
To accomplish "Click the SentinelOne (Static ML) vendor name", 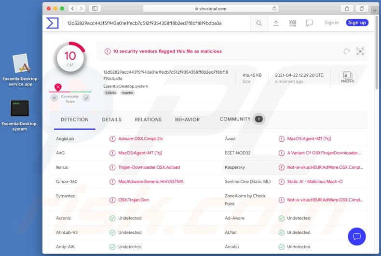I will (x=247, y=181).
